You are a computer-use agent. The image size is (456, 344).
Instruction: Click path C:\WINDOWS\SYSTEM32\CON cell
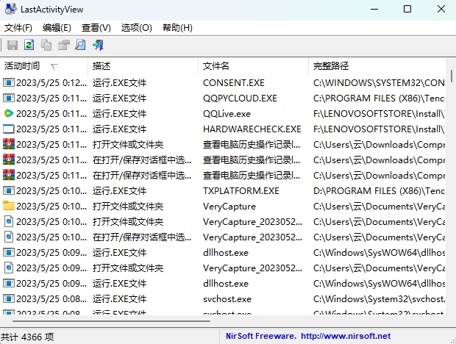pyautogui.click(x=379, y=83)
